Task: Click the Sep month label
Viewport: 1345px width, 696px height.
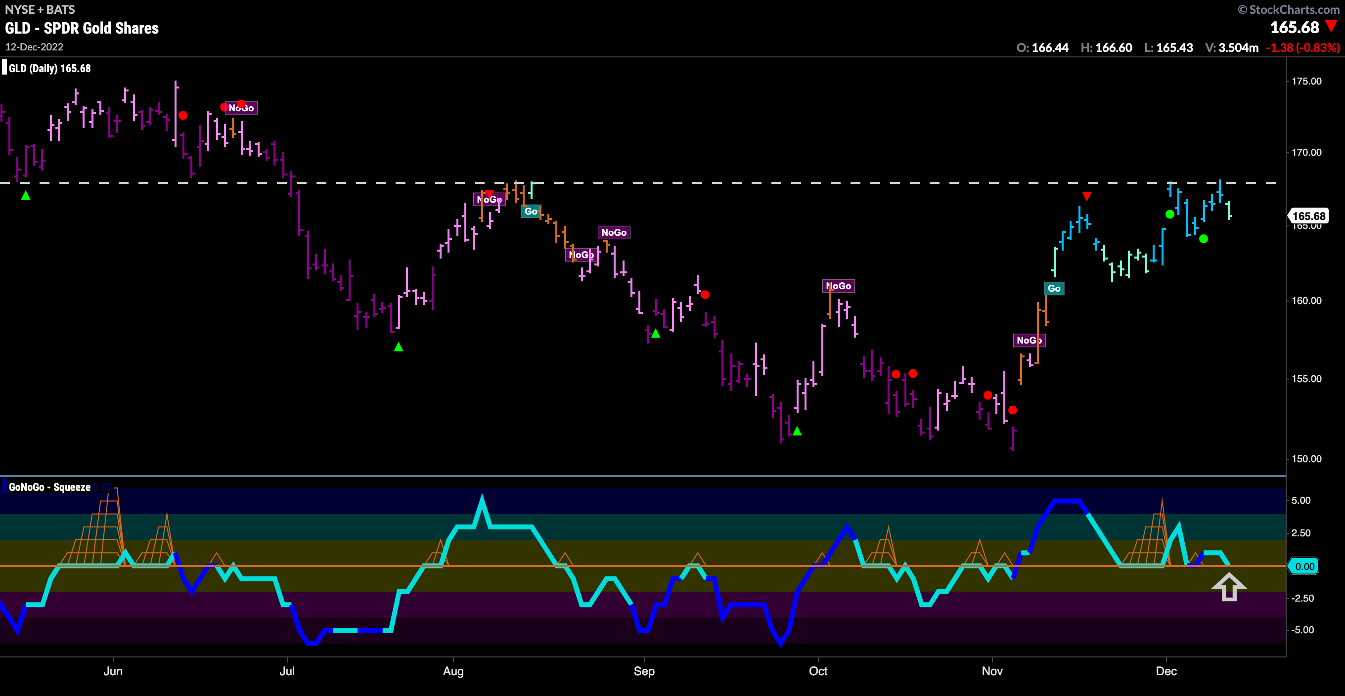Action: click(x=644, y=671)
